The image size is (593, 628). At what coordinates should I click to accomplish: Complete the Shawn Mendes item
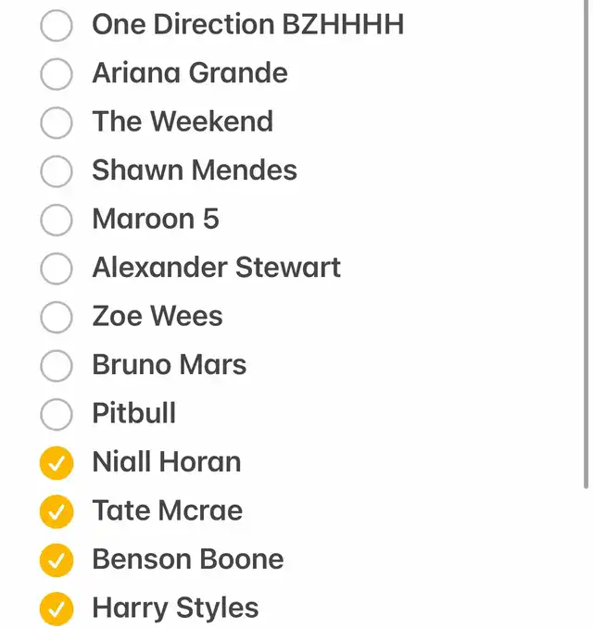pyautogui.click(x=57, y=171)
